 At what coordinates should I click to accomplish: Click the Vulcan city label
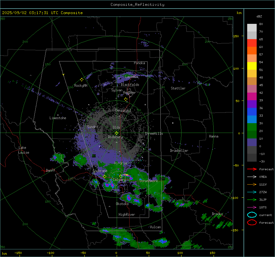(155, 227)
